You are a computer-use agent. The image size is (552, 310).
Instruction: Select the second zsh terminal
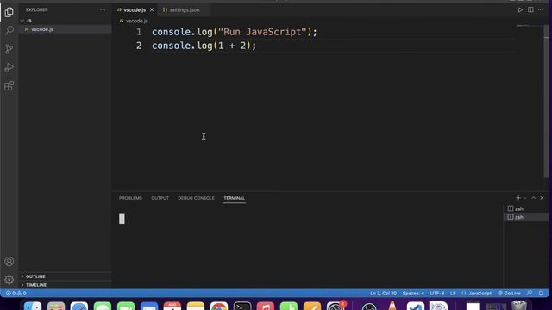(526, 217)
